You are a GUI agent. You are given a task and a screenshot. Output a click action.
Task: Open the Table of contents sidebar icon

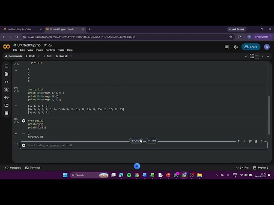pos(6,66)
